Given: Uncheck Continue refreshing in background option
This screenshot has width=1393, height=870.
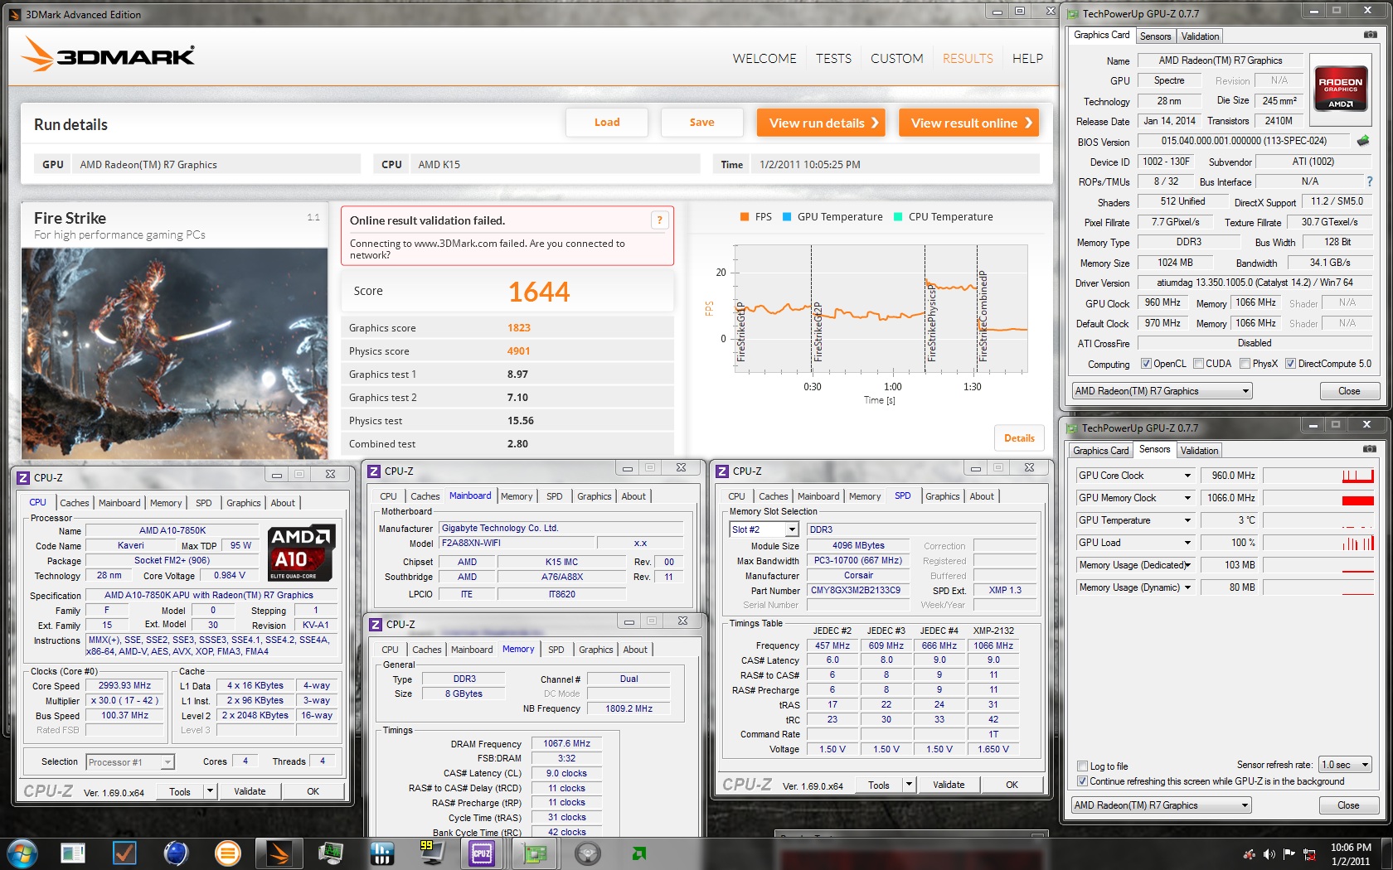Looking at the screenshot, I should (1082, 781).
